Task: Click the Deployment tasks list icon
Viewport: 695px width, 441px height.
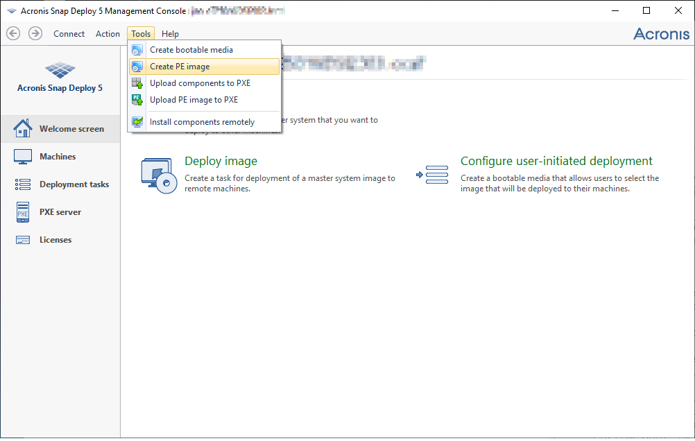Action: pos(23,184)
